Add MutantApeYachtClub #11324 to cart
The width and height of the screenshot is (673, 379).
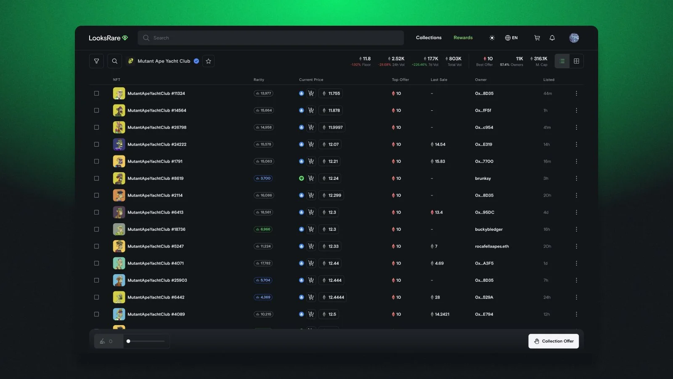coord(311,93)
